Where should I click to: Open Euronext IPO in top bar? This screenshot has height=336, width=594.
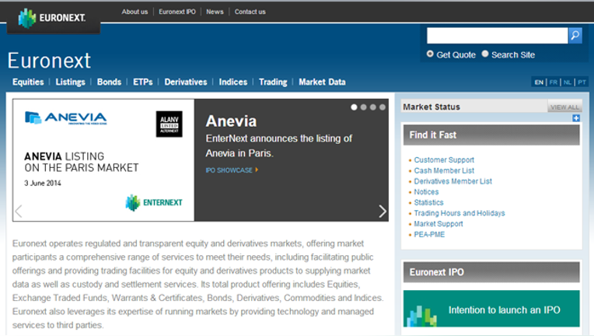tap(177, 12)
